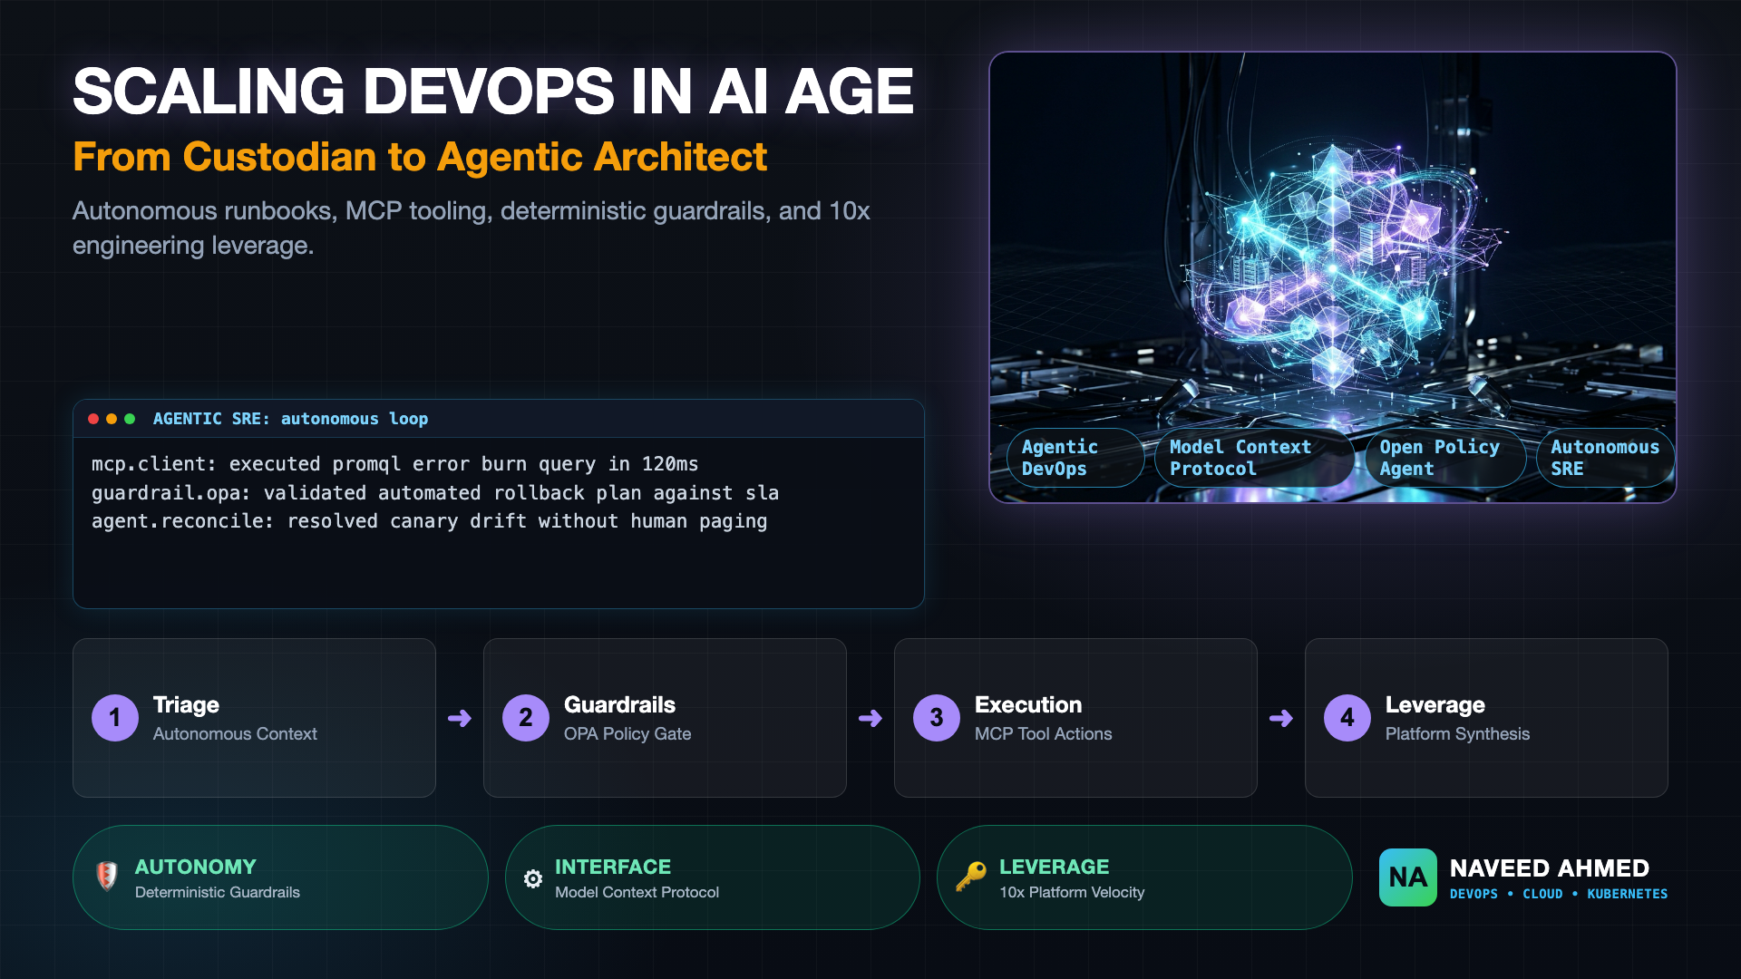Click the step 1 circle for Triage
1741x979 pixels.
(115, 718)
